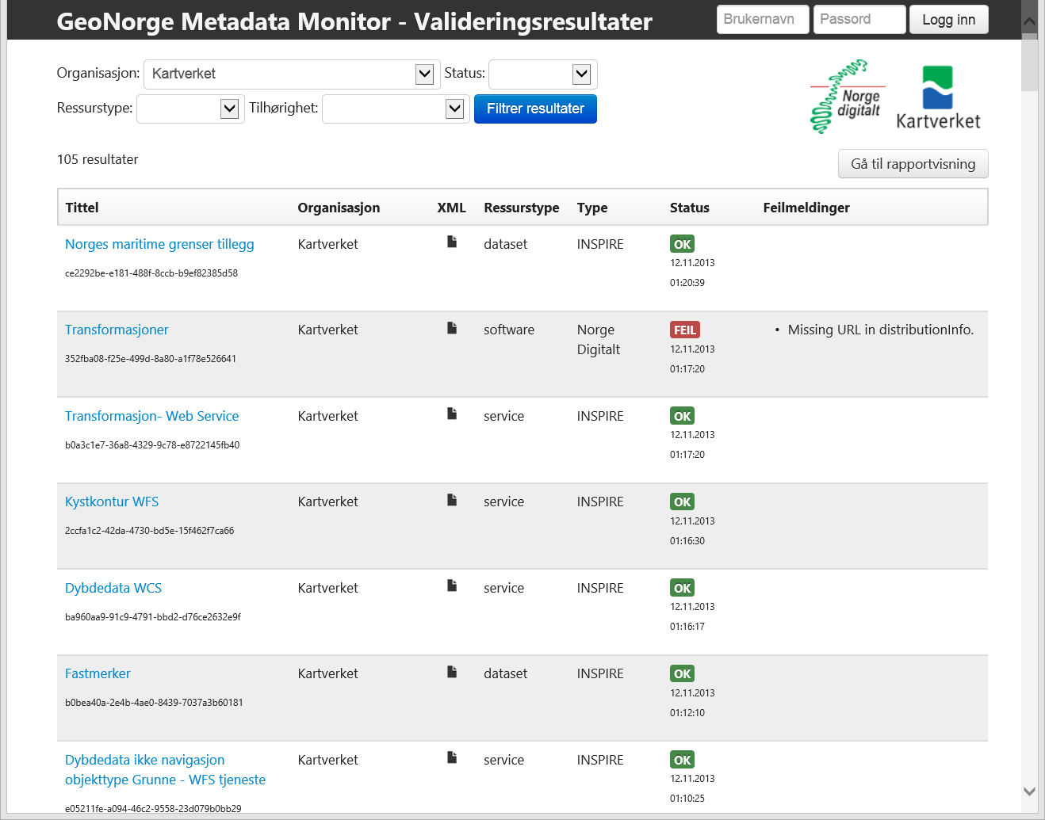Click OK badge for Kystkontur WFS
1045x820 pixels.
[682, 502]
